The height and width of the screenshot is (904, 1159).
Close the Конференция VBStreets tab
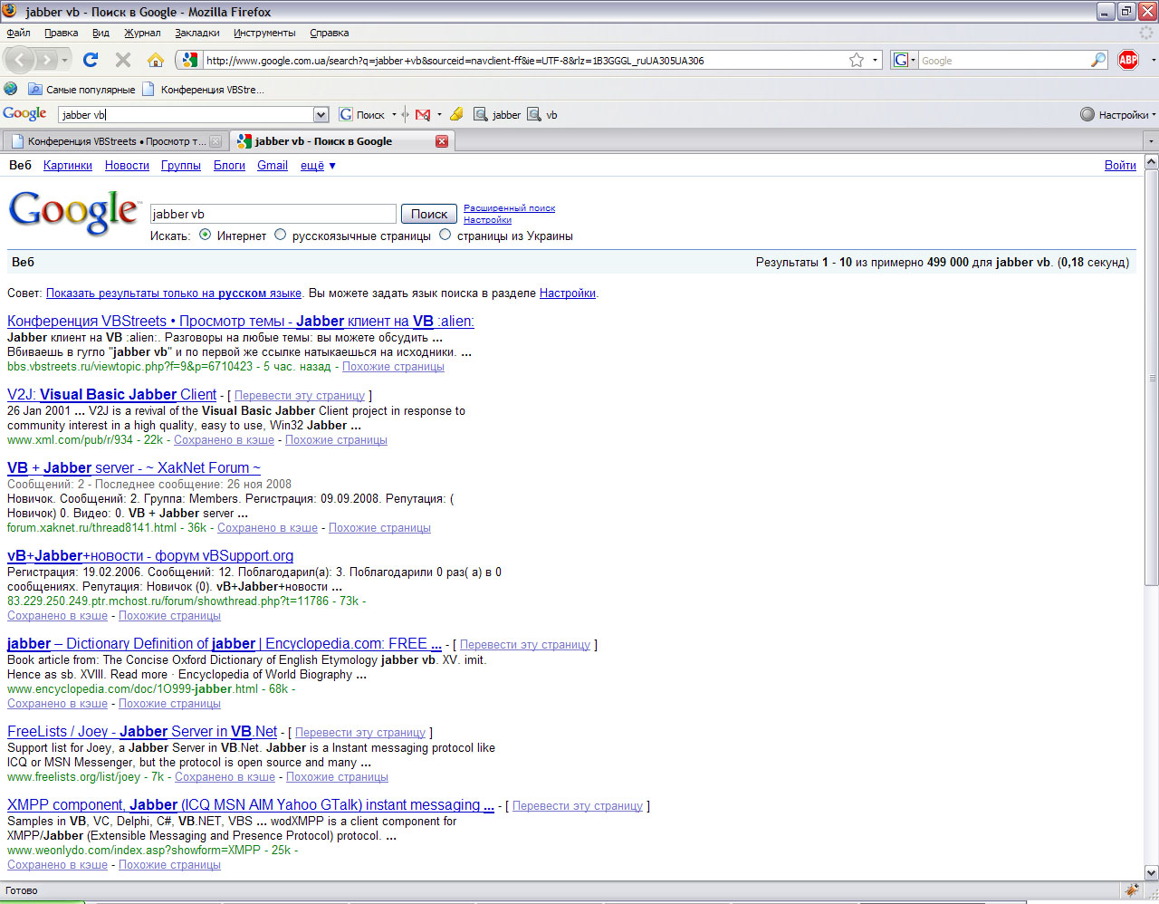click(x=216, y=141)
